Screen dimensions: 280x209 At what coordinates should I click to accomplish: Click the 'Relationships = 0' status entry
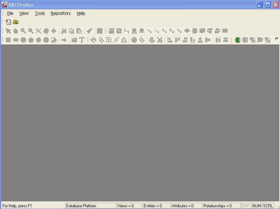pyautogui.click(x=222, y=206)
